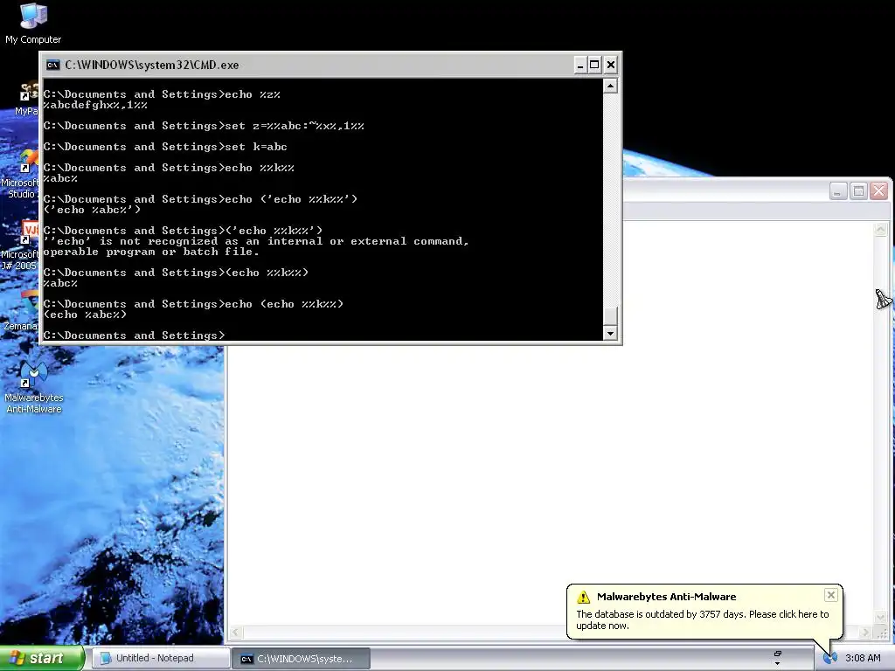The width and height of the screenshot is (895, 671).
Task: Minimize the Notepad window
Action: tap(838, 190)
